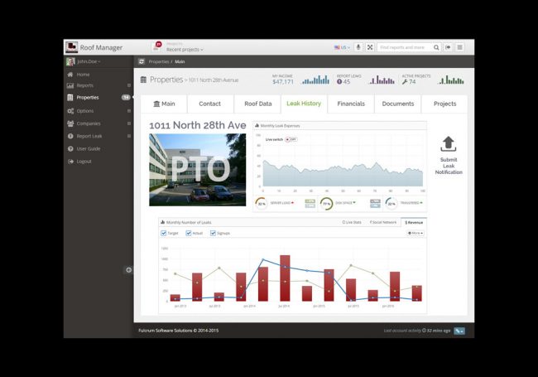Open the hamburger menu icon in top bar
Screen dimensions: 538x377
[459, 47]
